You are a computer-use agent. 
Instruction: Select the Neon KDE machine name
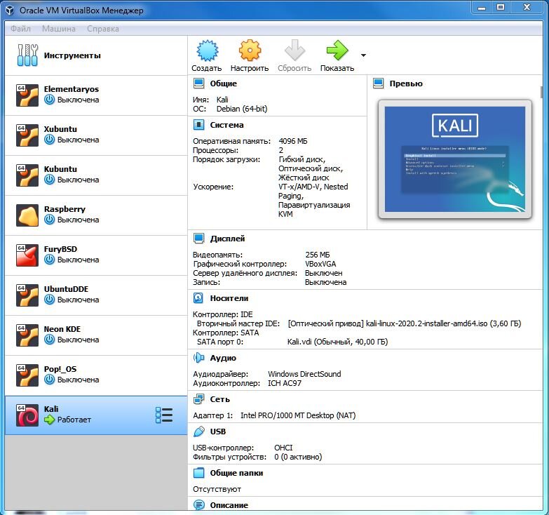[62, 329]
